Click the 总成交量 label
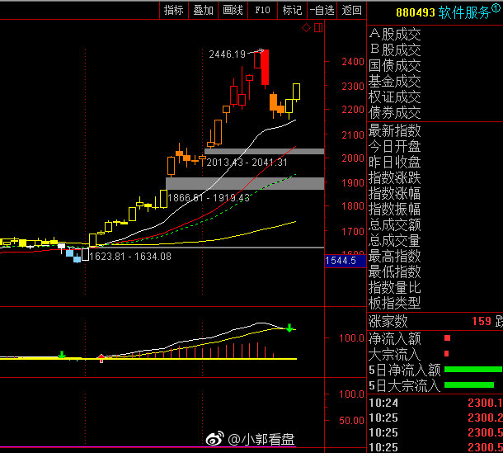The width and height of the screenshot is (503, 453). 395,241
